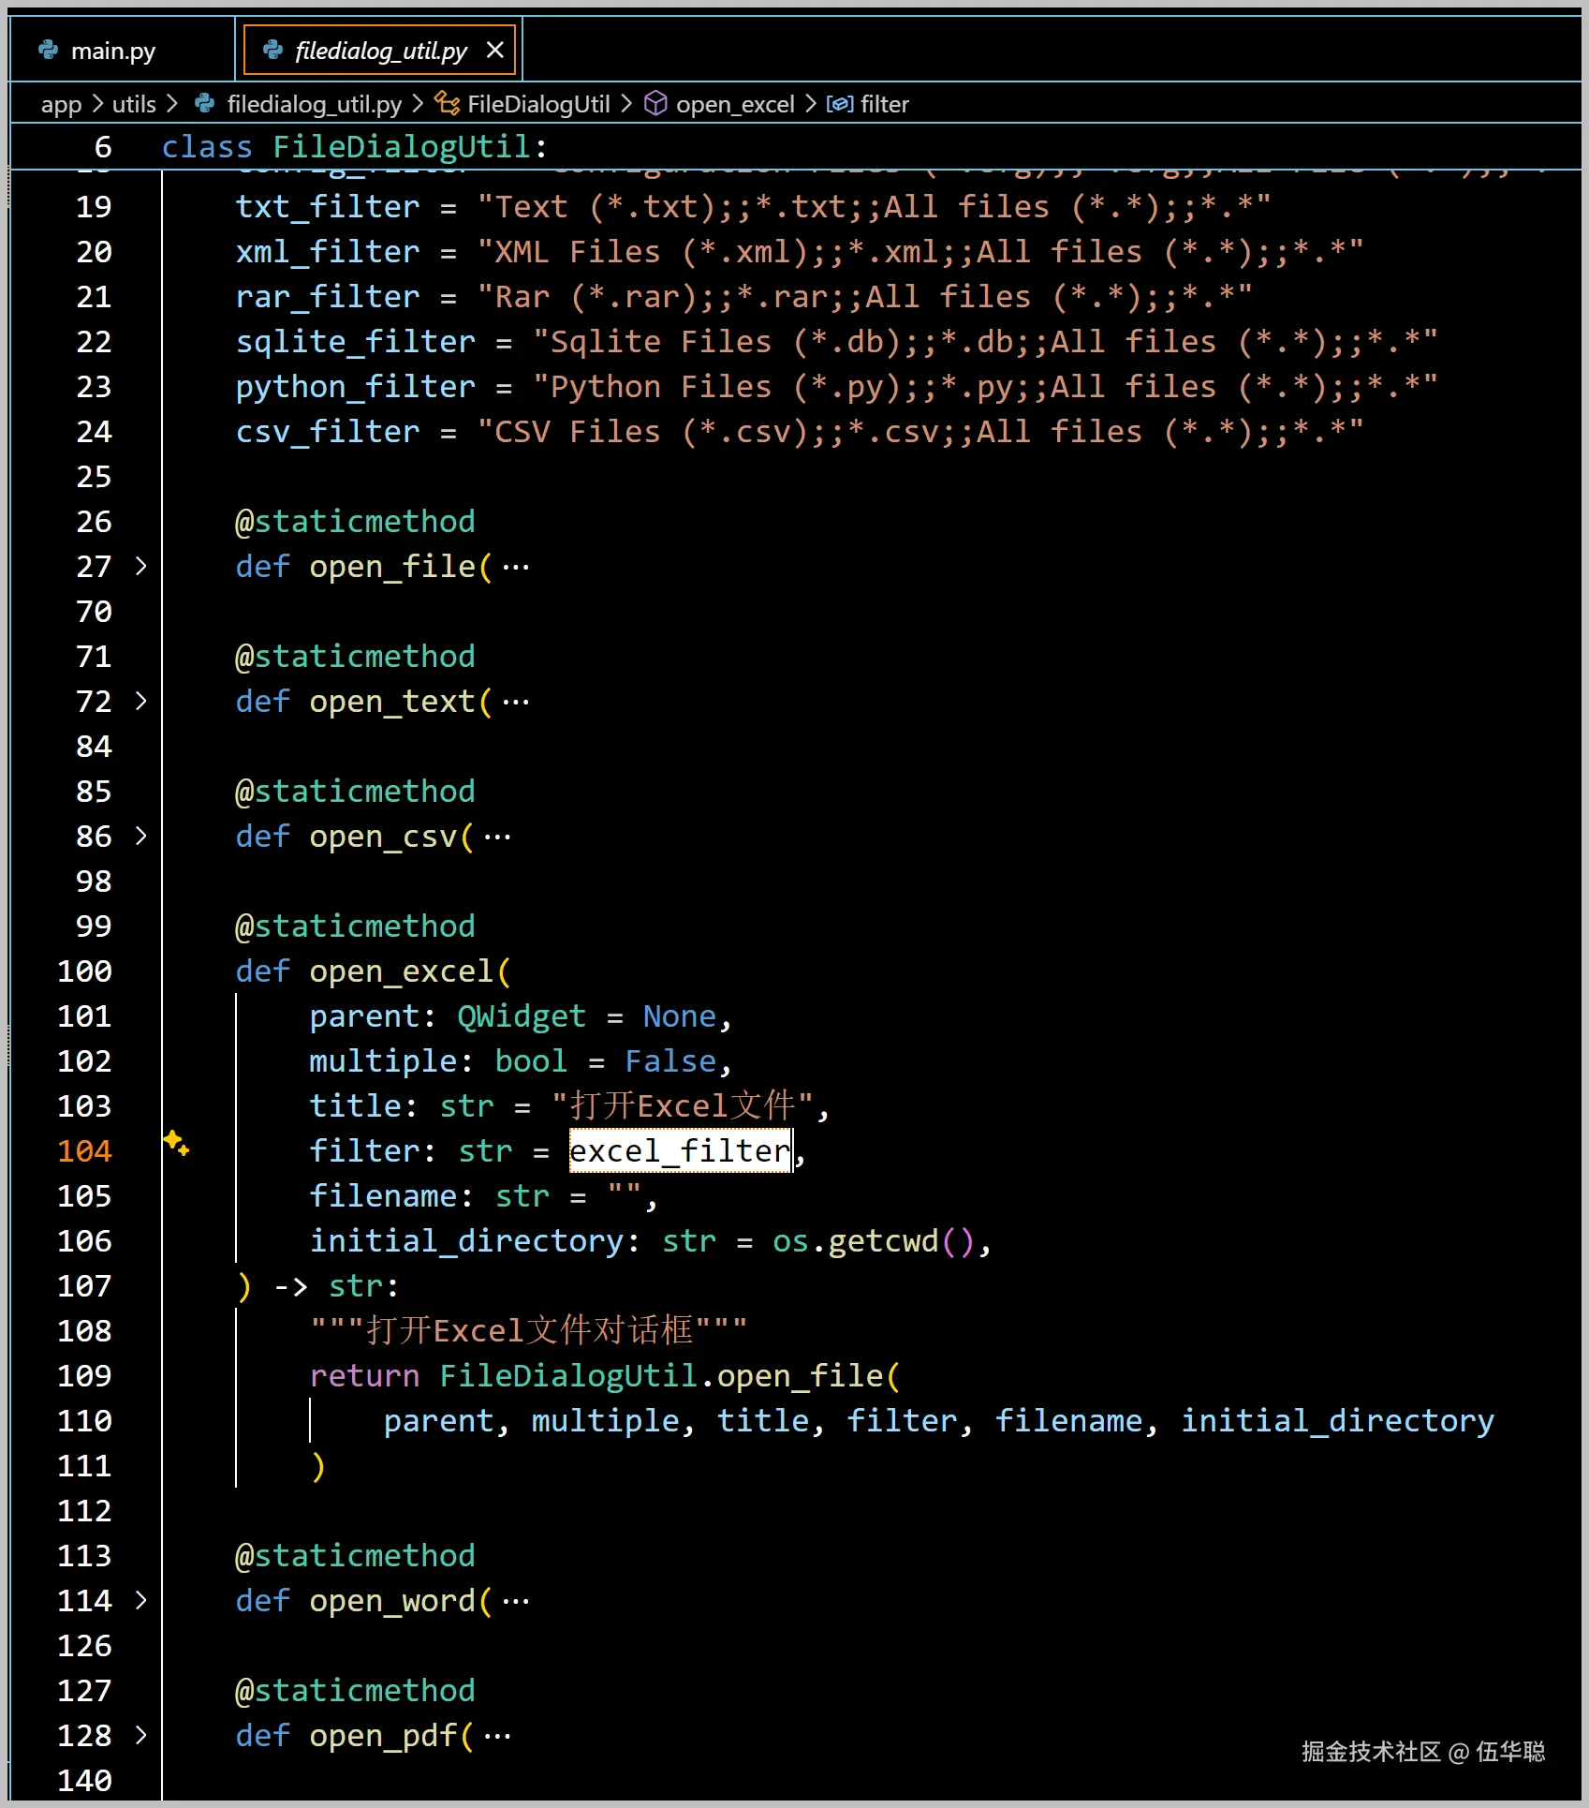Click @staticmethod decorator on line 113

coord(355,1556)
